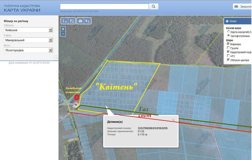The image size is (252, 160).
Task: Collapse the left filter panel arrow
Action: 56,58
